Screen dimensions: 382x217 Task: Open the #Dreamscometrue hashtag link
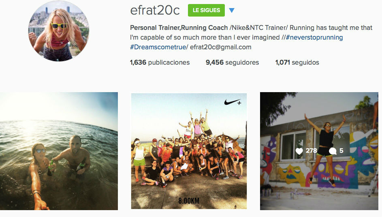[158, 47]
